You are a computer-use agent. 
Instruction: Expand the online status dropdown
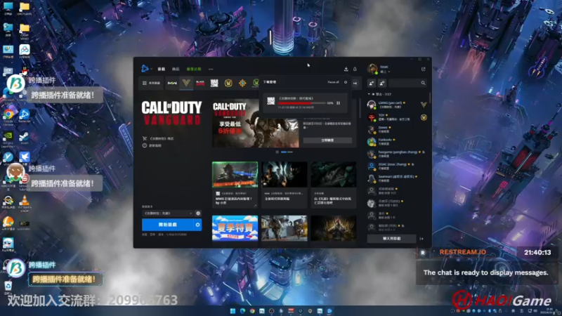click(385, 72)
